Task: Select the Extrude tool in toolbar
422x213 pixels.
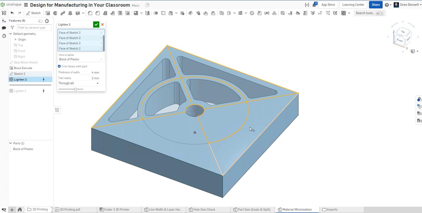Action: [x=48, y=13]
